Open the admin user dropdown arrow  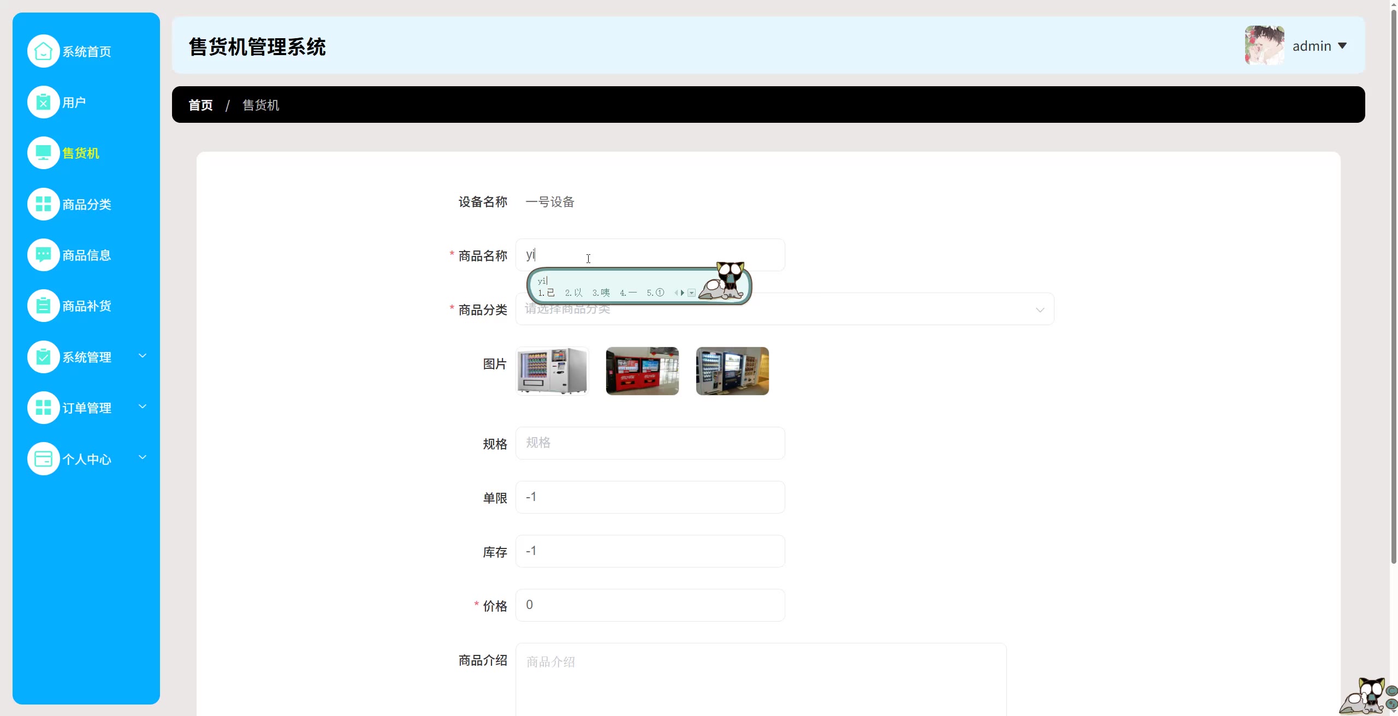pos(1342,46)
